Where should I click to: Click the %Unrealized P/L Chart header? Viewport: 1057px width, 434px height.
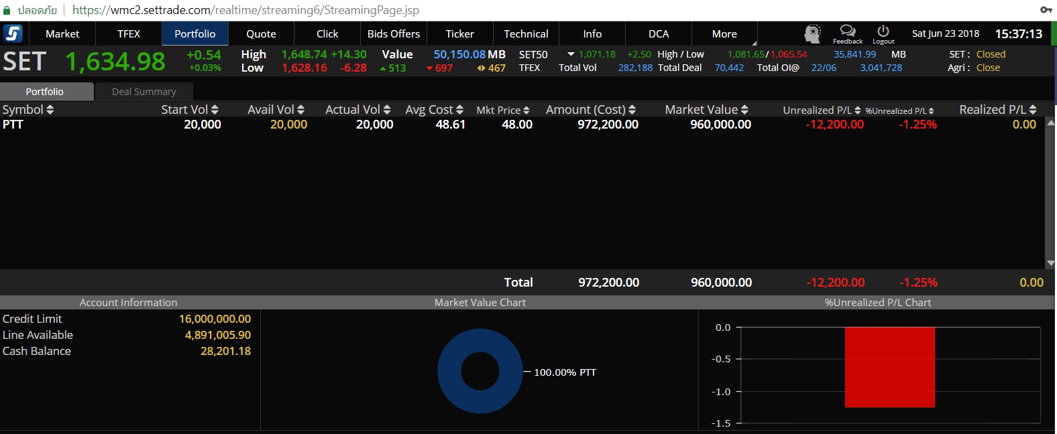pyautogui.click(x=878, y=303)
